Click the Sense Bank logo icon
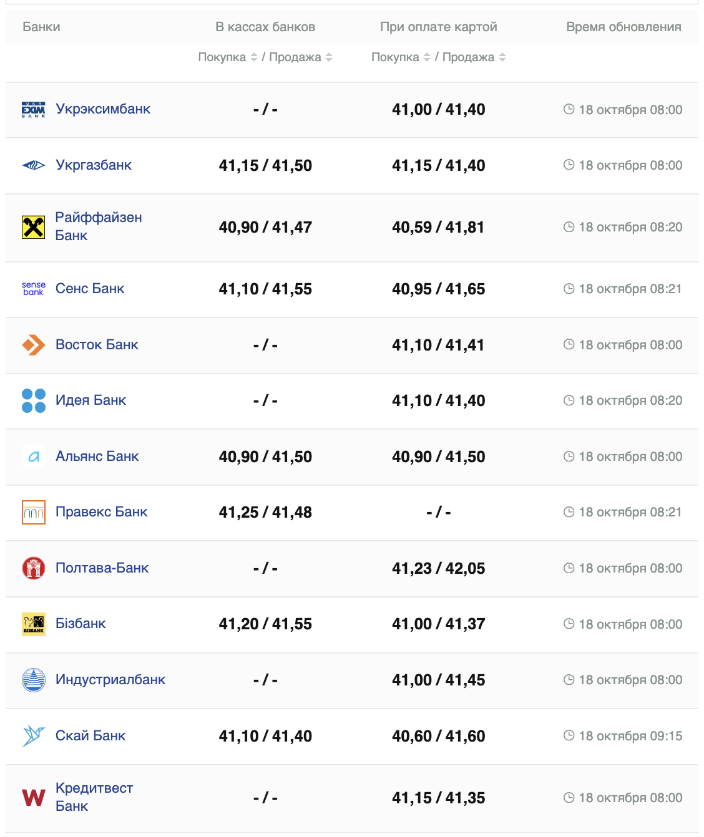 tap(33, 288)
